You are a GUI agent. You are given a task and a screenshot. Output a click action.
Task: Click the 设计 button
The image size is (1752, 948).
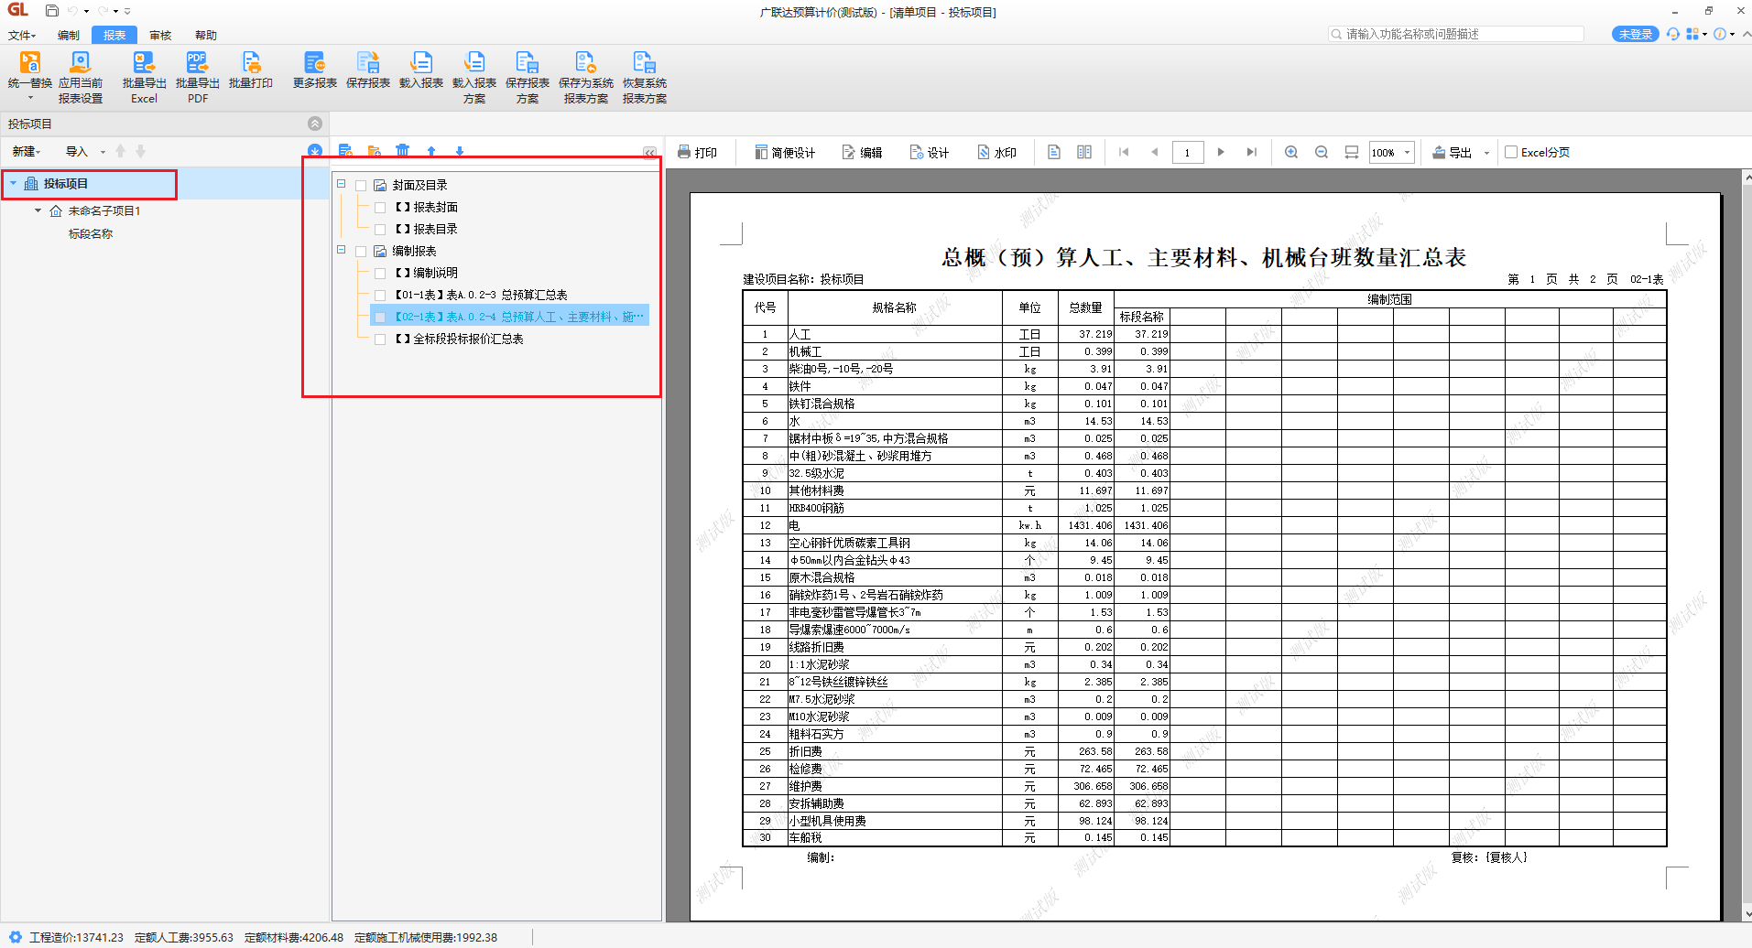click(930, 152)
